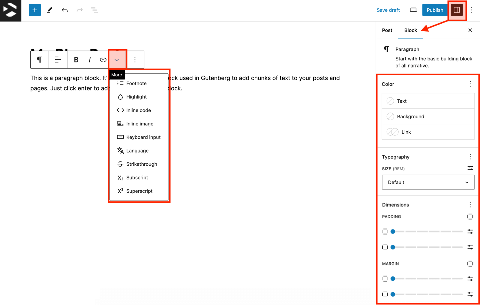The image size is (480, 305).
Task: Open the block inserter plus button
Action: [x=35, y=10]
